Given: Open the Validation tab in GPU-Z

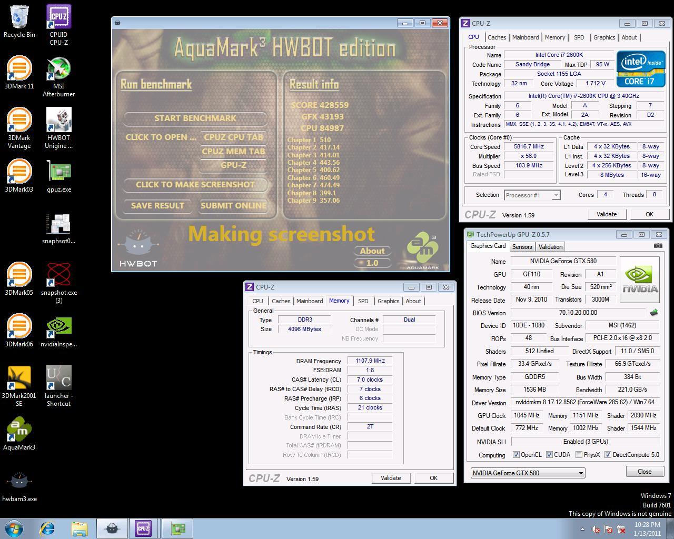Looking at the screenshot, I should pyautogui.click(x=550, y=247).
